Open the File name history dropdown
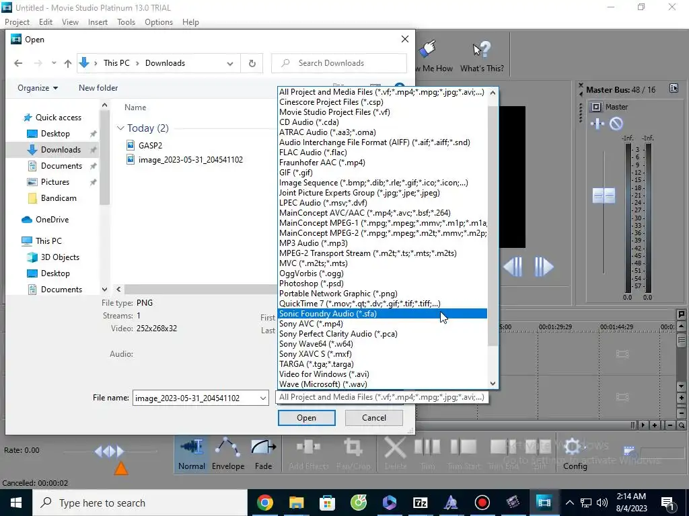Viewport: 689px width, 516px height. click(x=263, y=398)
